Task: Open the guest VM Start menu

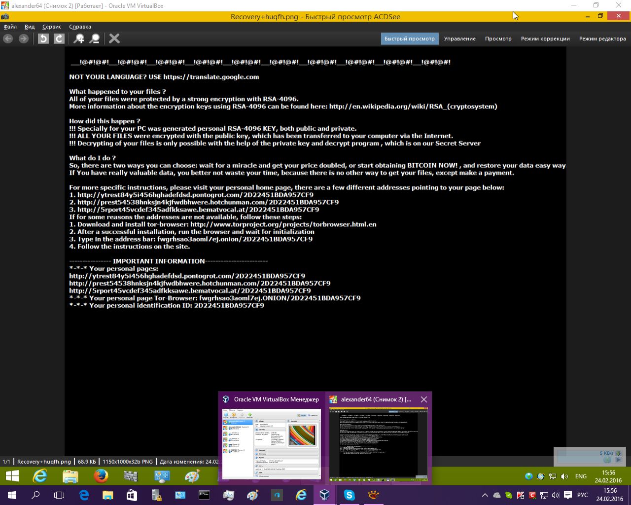Action: tap(12, 476)
